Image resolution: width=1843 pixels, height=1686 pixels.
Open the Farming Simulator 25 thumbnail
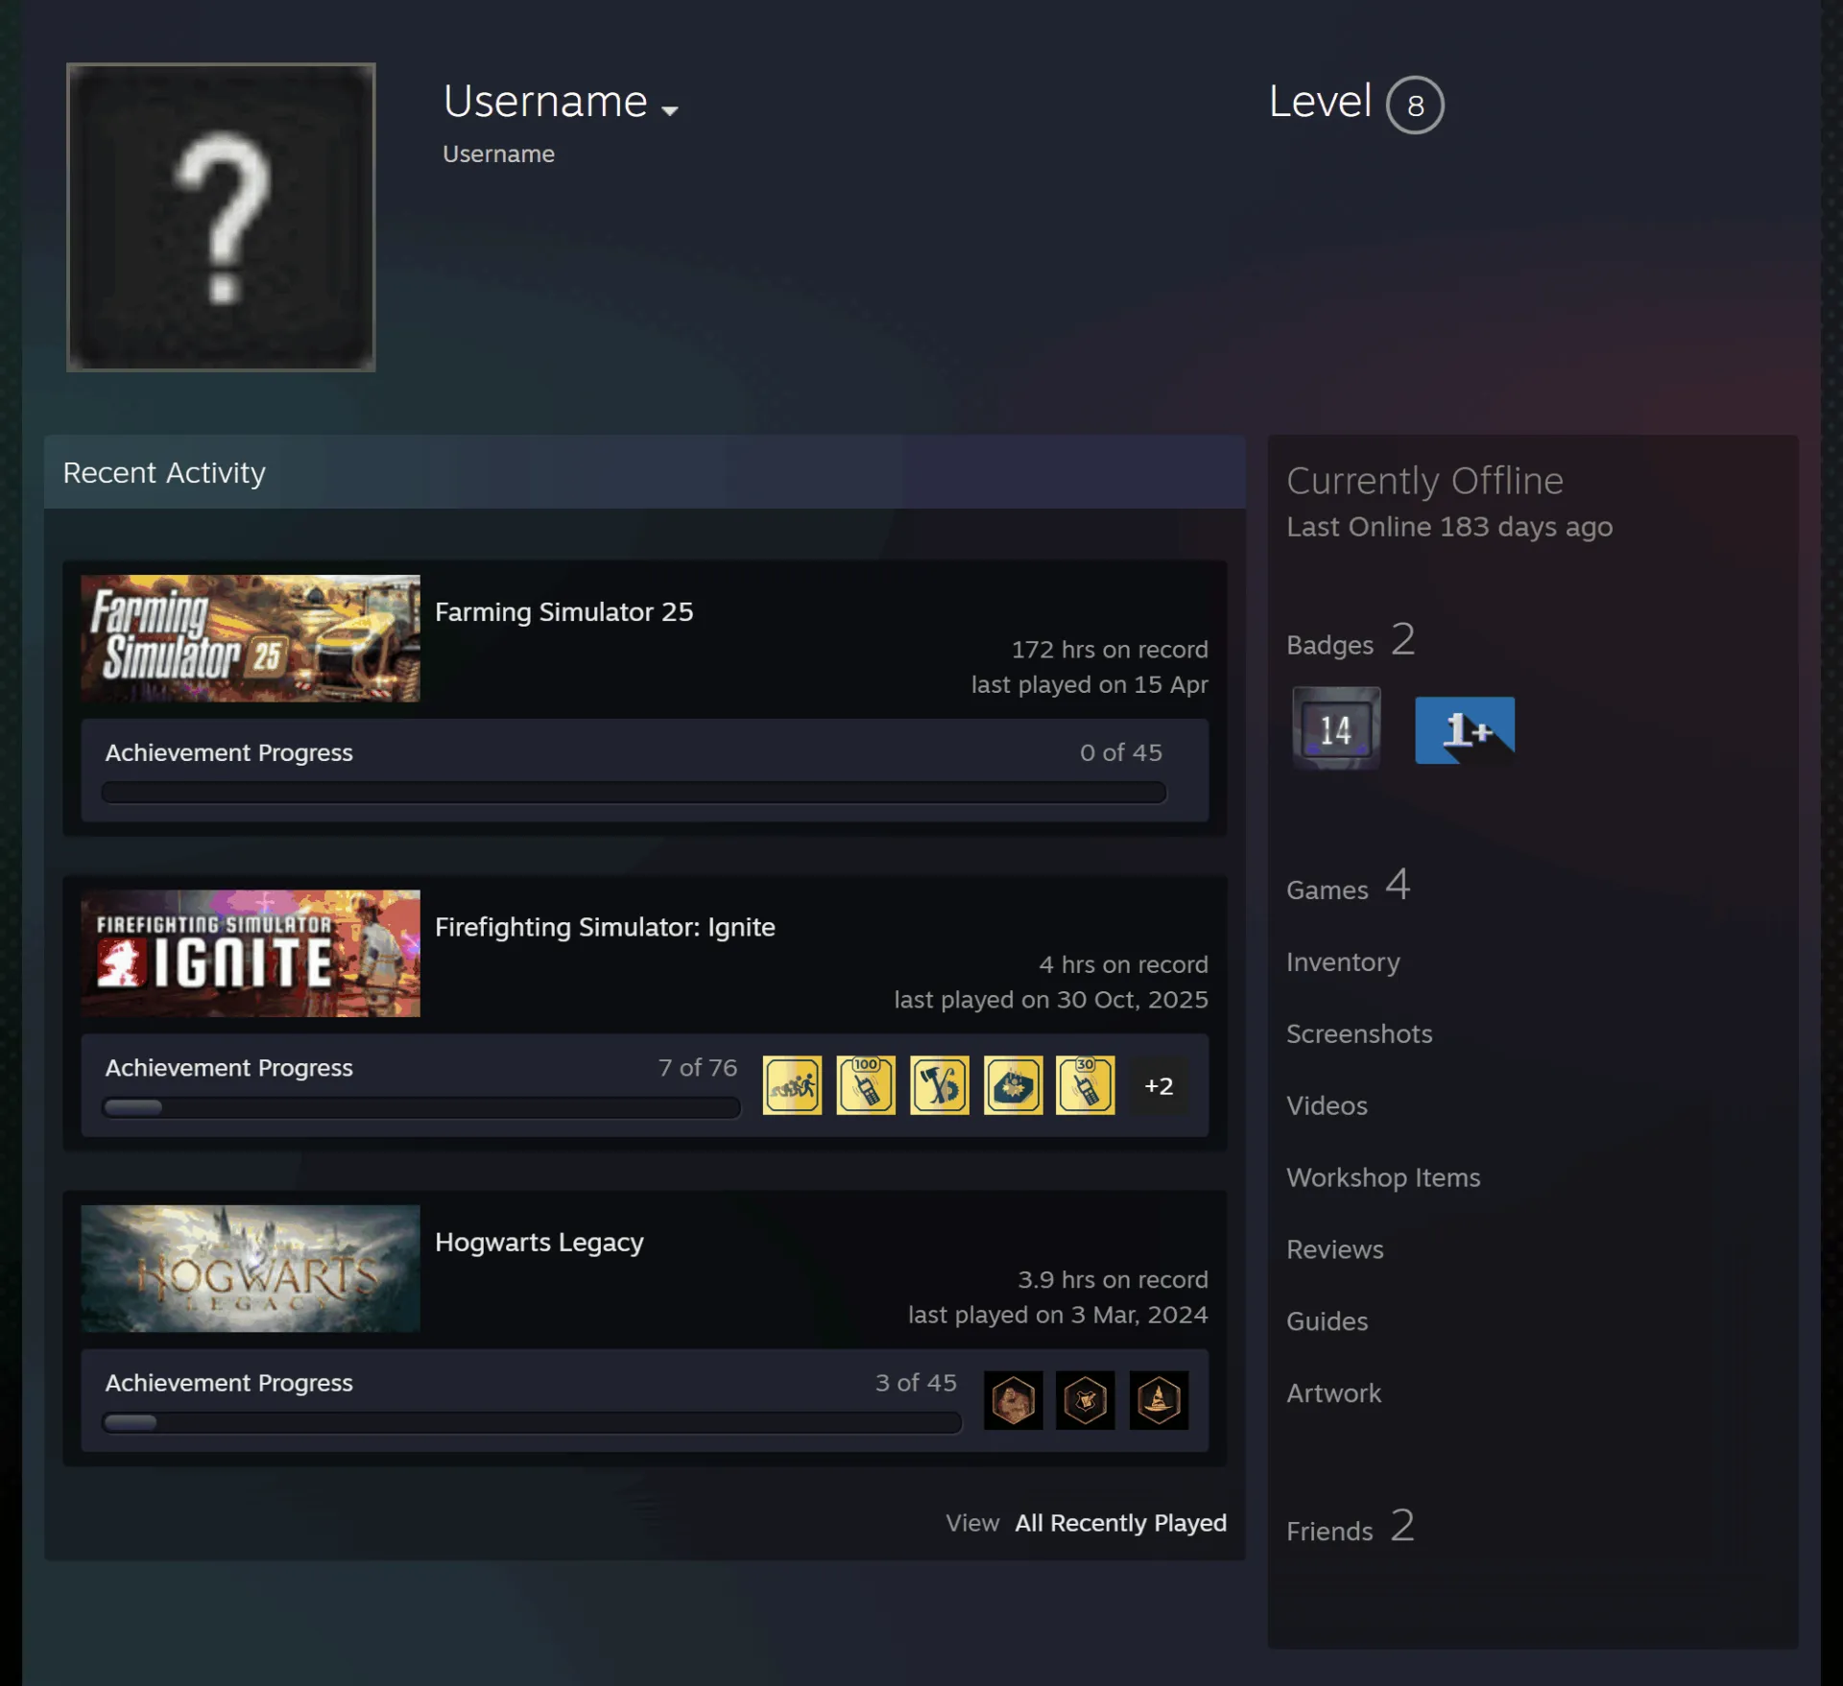251,638
